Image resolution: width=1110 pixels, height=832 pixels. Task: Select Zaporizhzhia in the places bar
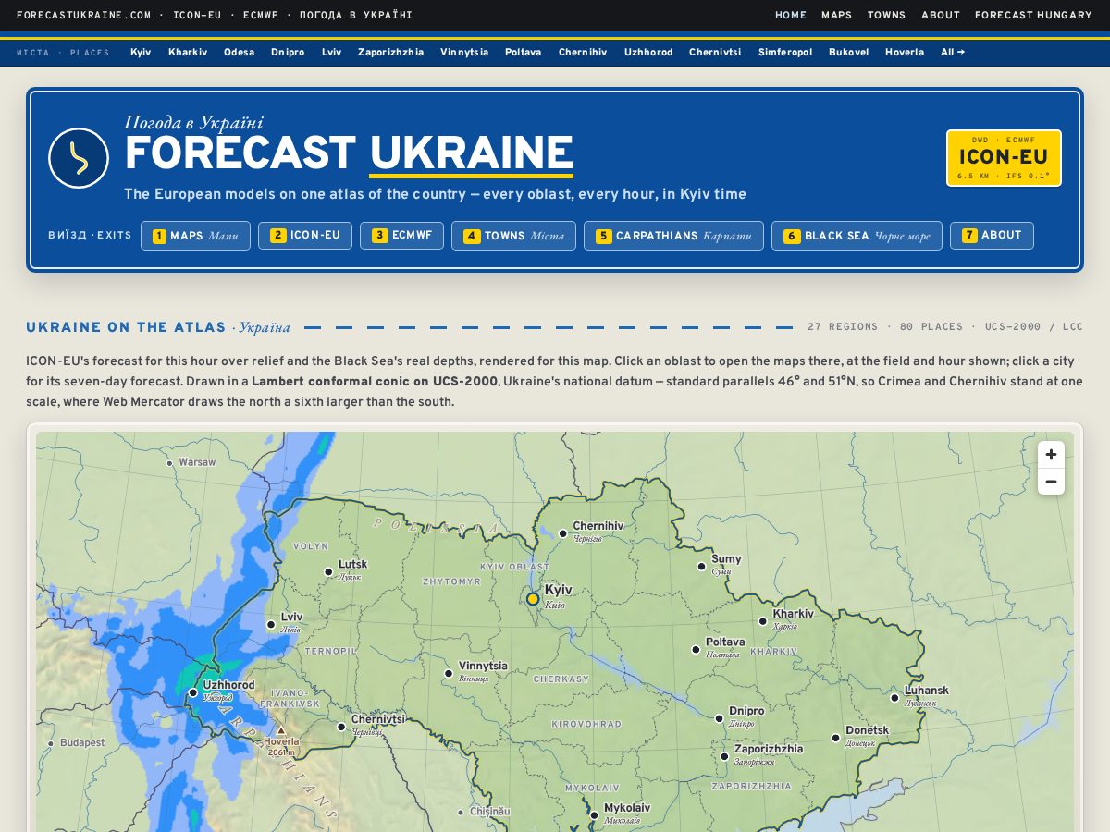[390, 53]
